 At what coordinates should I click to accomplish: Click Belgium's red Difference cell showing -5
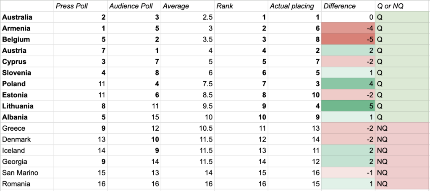(x=348, y=39)
